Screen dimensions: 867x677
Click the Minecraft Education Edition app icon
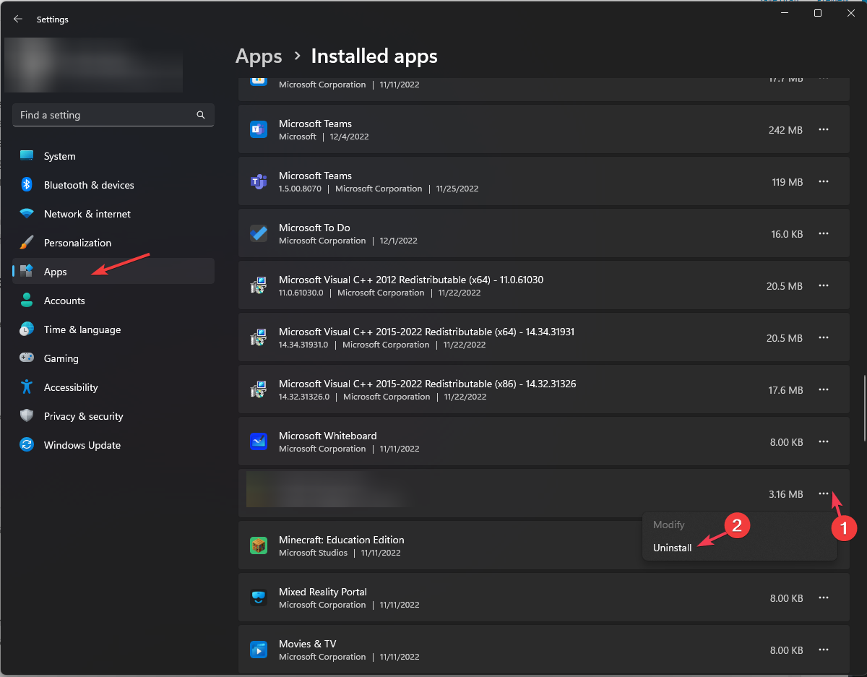[258, 546]
